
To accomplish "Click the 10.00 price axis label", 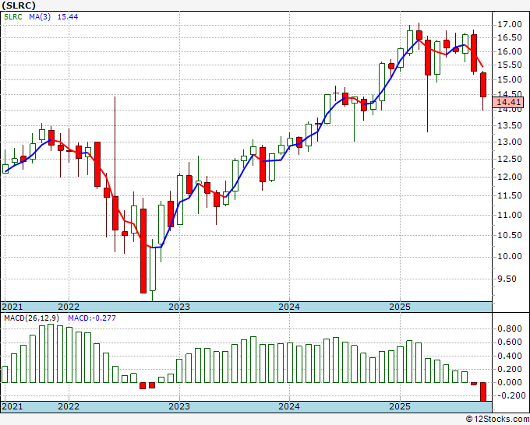I will [x=509, y=257].
